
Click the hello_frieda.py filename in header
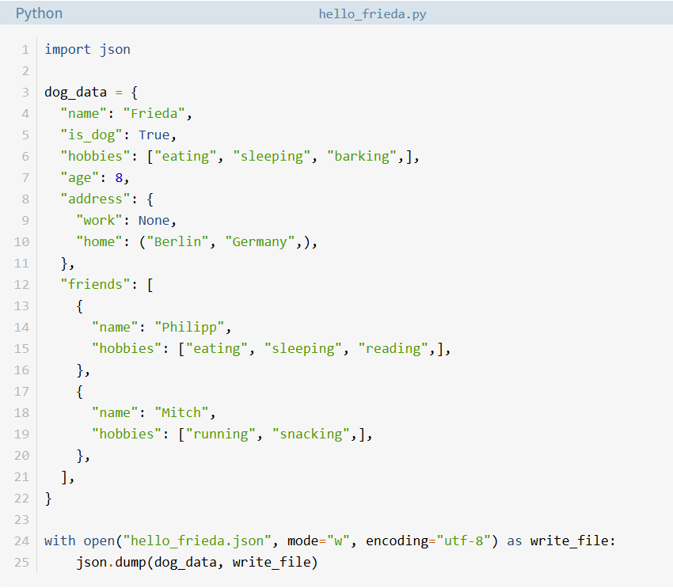372,14
